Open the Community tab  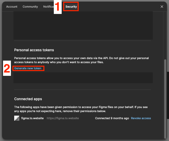coord(30,7)
